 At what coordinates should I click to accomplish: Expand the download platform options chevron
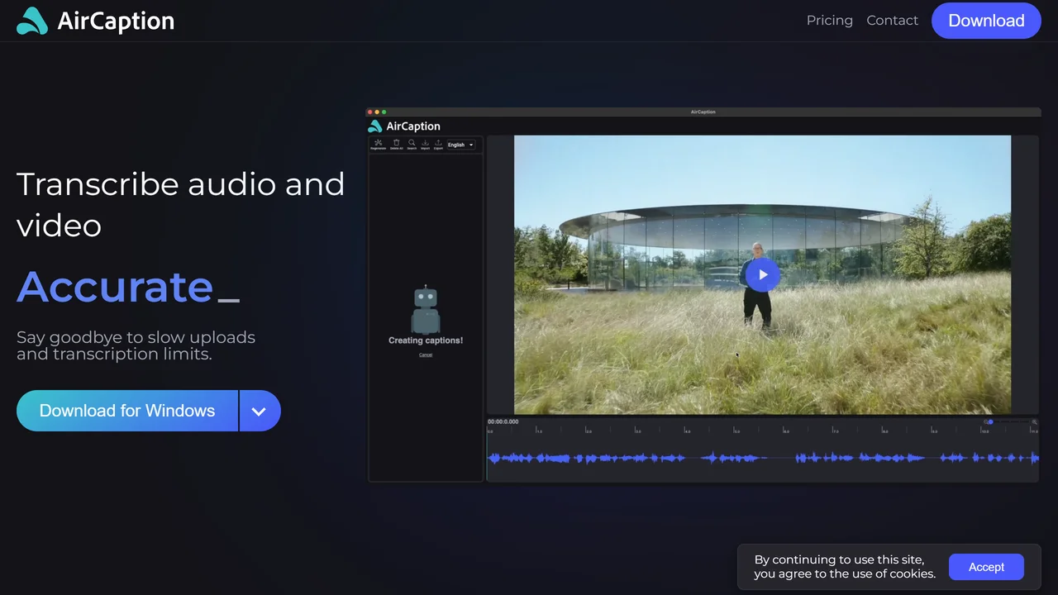click(260, 411)
